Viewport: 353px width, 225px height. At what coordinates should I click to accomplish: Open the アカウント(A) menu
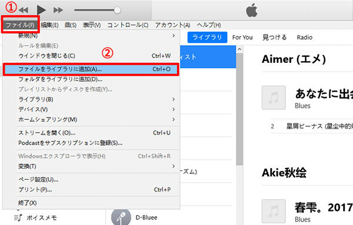tap(172, 25)
